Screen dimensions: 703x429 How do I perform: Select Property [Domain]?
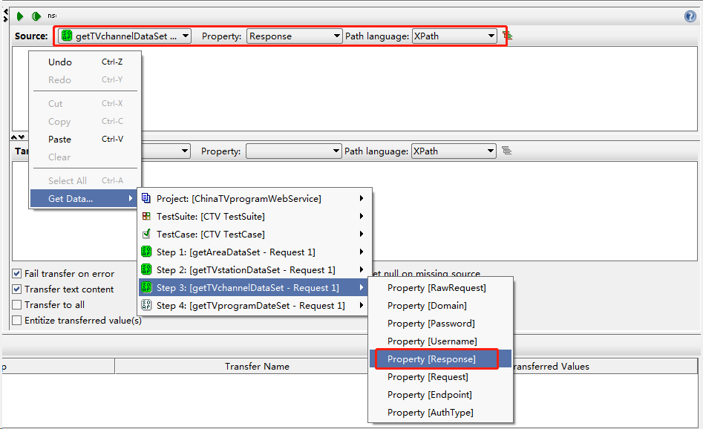[440, 305]
